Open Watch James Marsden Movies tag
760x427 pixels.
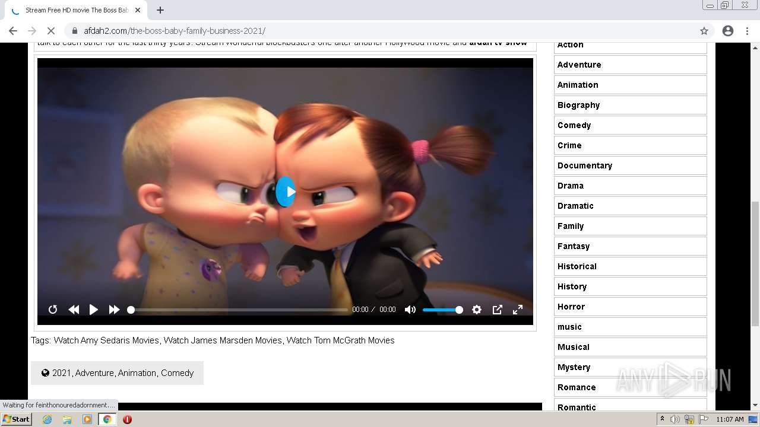223,340
